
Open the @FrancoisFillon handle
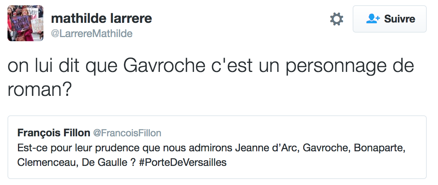click(x=127, y=133)
